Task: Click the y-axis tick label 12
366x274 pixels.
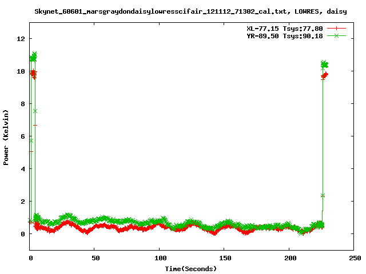Action: pyautogui.click(x=21, y=39)
